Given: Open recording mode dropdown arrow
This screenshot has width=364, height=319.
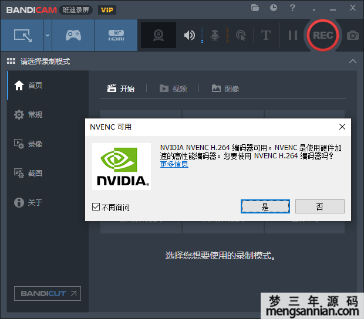Looking at the screenshot, I should tap(48, 35).
